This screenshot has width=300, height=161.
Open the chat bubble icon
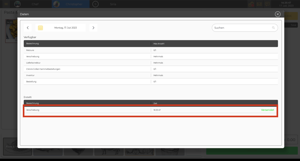coord(267,4)
